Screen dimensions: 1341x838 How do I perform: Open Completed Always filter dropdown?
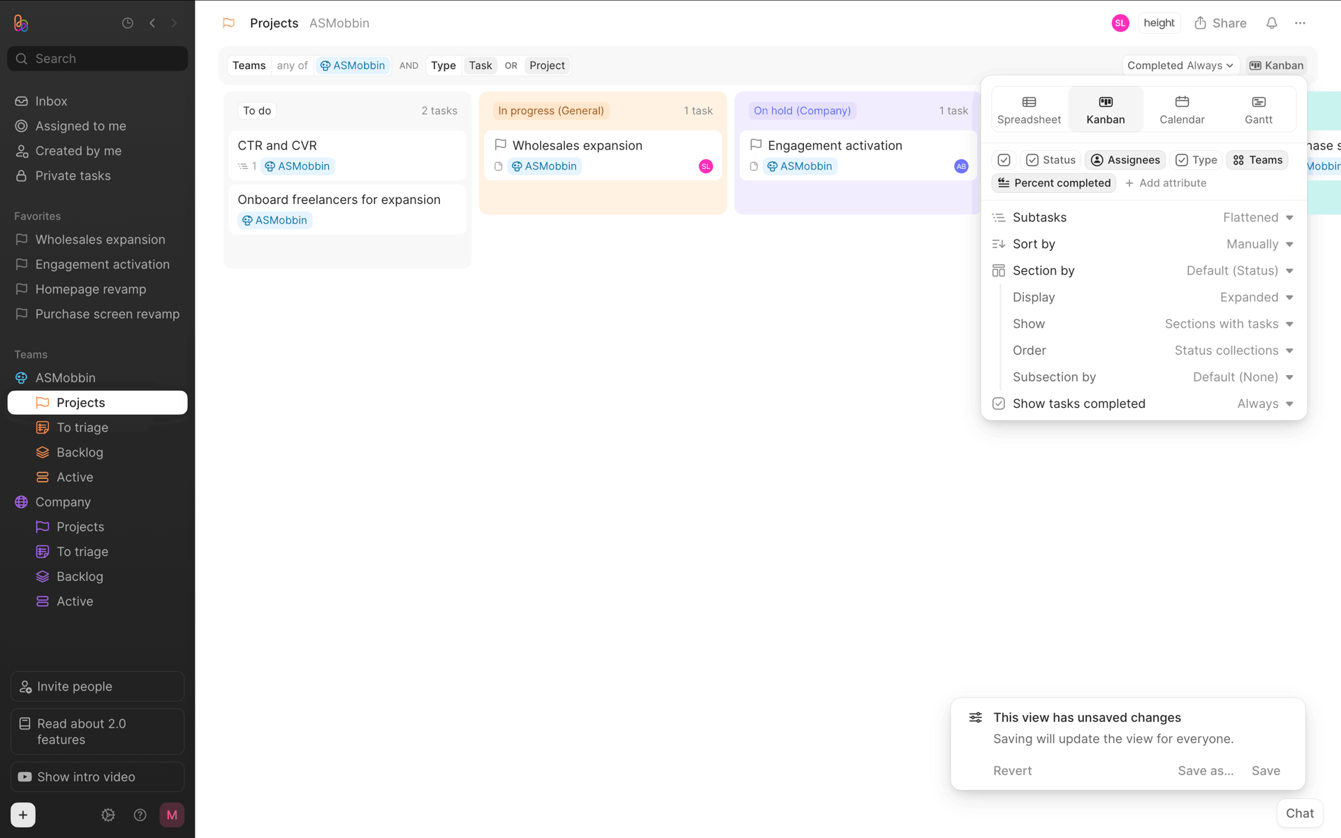click(1180, 66)
